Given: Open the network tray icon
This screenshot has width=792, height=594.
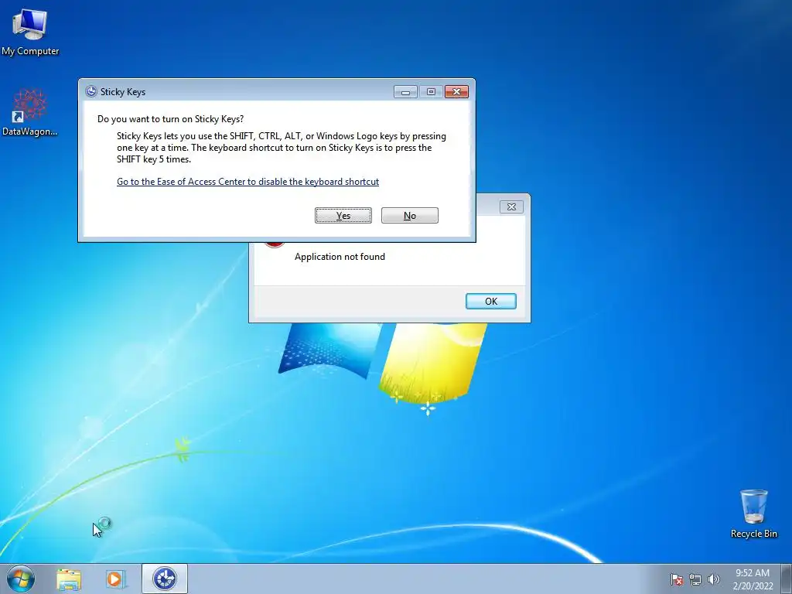Looking at the screenshot, I should click(x=695, y=579).
